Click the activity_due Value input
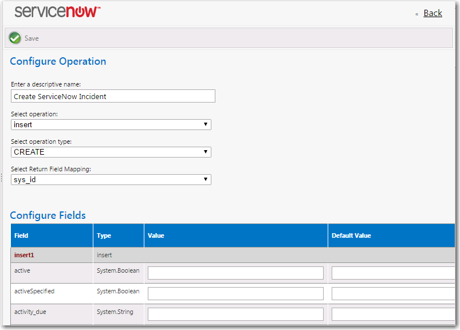This screenshot has height=330, width=460. [x=235, y=314]
